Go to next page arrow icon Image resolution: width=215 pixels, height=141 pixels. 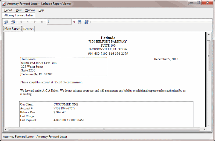tap(35, 22)
